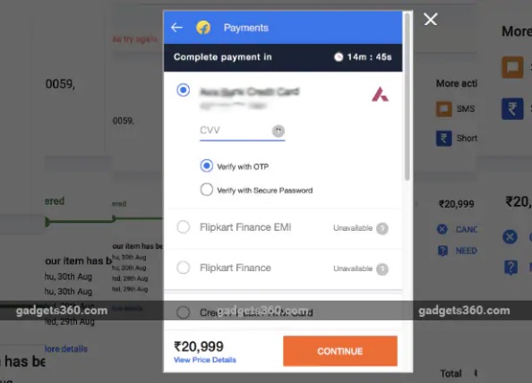Click the blue cancel circle icon
The width and height of the screenshot is (532, 383).
coord(442,229)
